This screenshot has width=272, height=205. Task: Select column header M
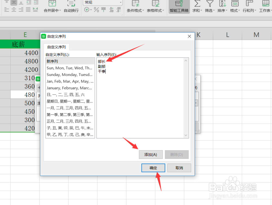pyautogui.click(x=256, y=35)
